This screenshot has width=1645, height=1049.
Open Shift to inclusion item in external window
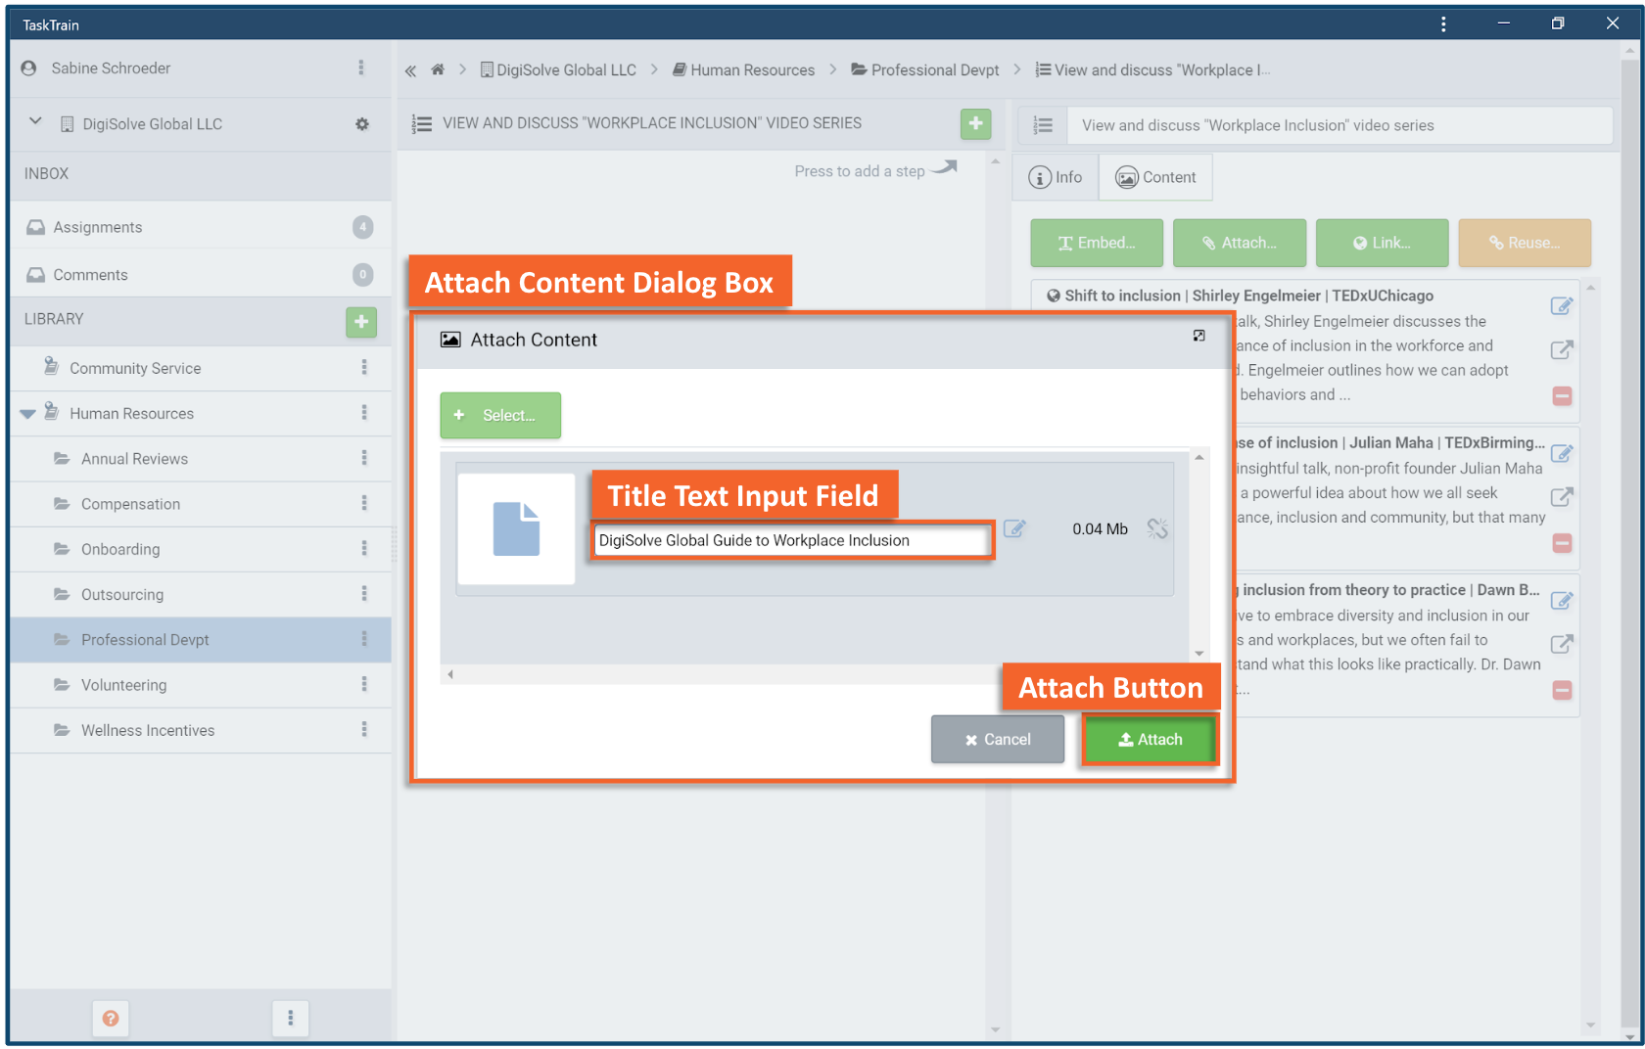pyautogui.click(x=1562, y=349)
